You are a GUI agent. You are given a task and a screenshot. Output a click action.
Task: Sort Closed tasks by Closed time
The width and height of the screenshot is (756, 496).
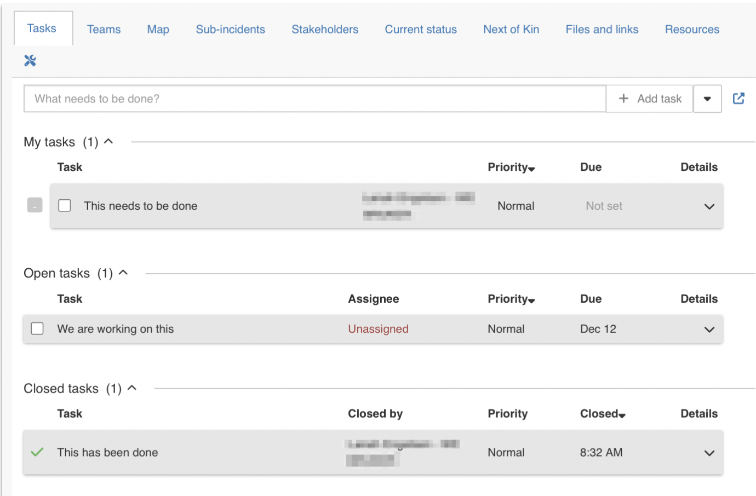tap(602, 414)
